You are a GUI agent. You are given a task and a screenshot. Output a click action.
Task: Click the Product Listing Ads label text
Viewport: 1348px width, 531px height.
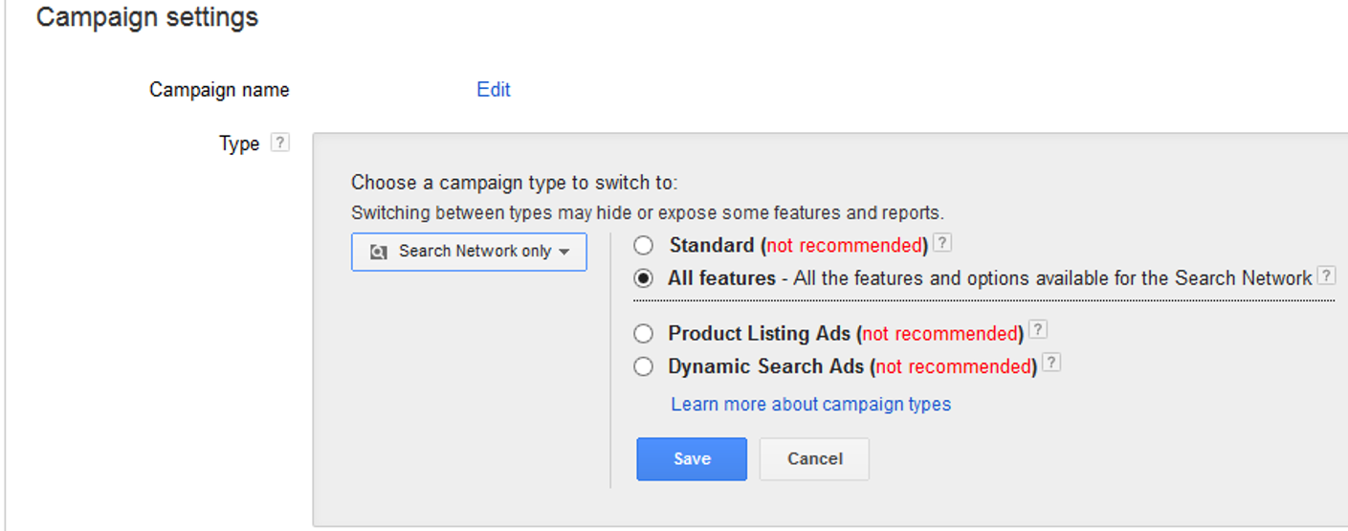coord(760,334)
